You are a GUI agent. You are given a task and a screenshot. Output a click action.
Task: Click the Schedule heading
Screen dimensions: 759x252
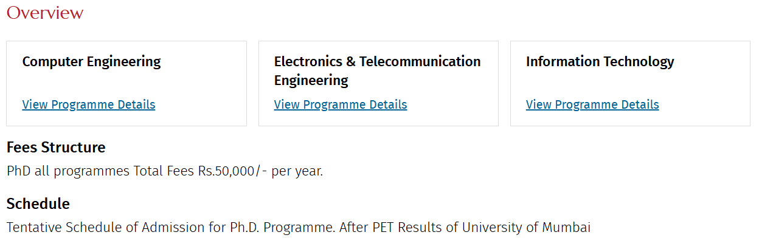click(x=38, y=203)
